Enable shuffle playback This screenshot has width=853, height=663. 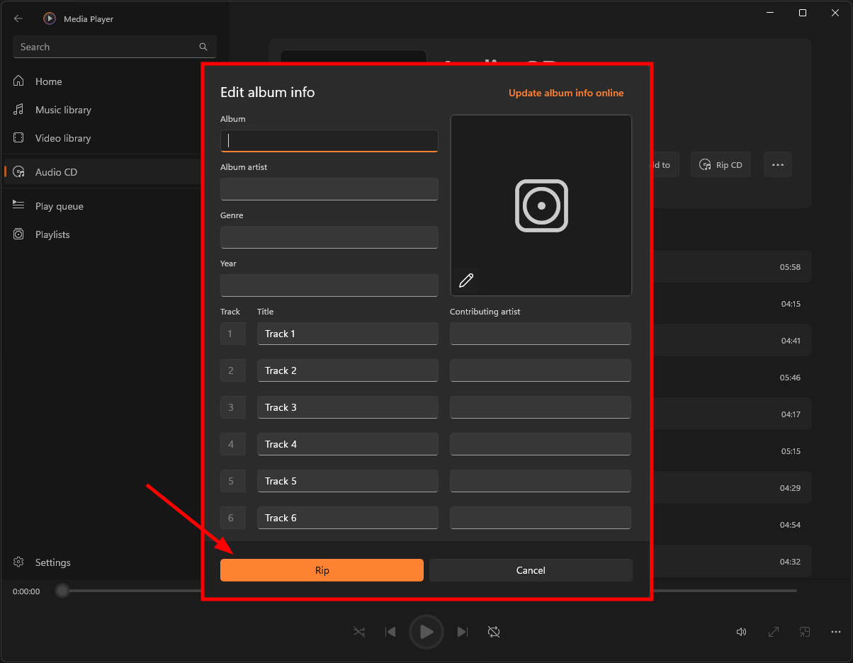point(359,632)
